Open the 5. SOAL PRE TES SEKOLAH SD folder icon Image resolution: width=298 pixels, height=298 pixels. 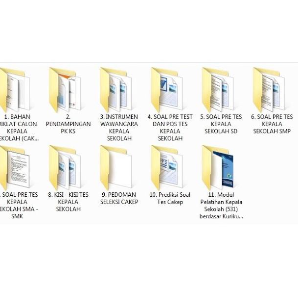click(218, 90)
